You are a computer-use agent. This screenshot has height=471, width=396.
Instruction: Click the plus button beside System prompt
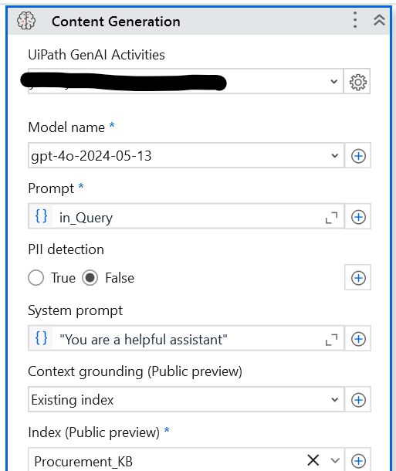tap(358, 339)
